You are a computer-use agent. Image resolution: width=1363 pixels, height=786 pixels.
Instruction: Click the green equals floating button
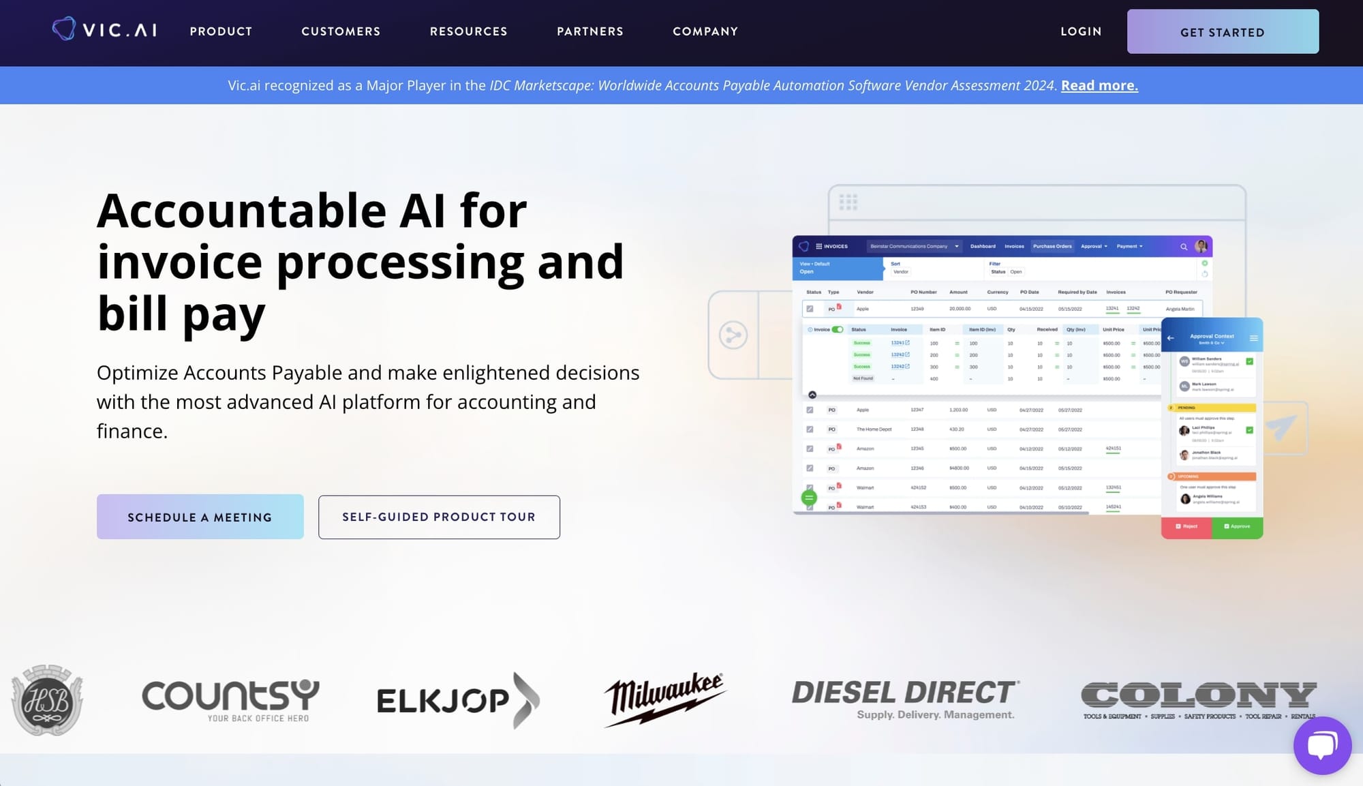809,498
